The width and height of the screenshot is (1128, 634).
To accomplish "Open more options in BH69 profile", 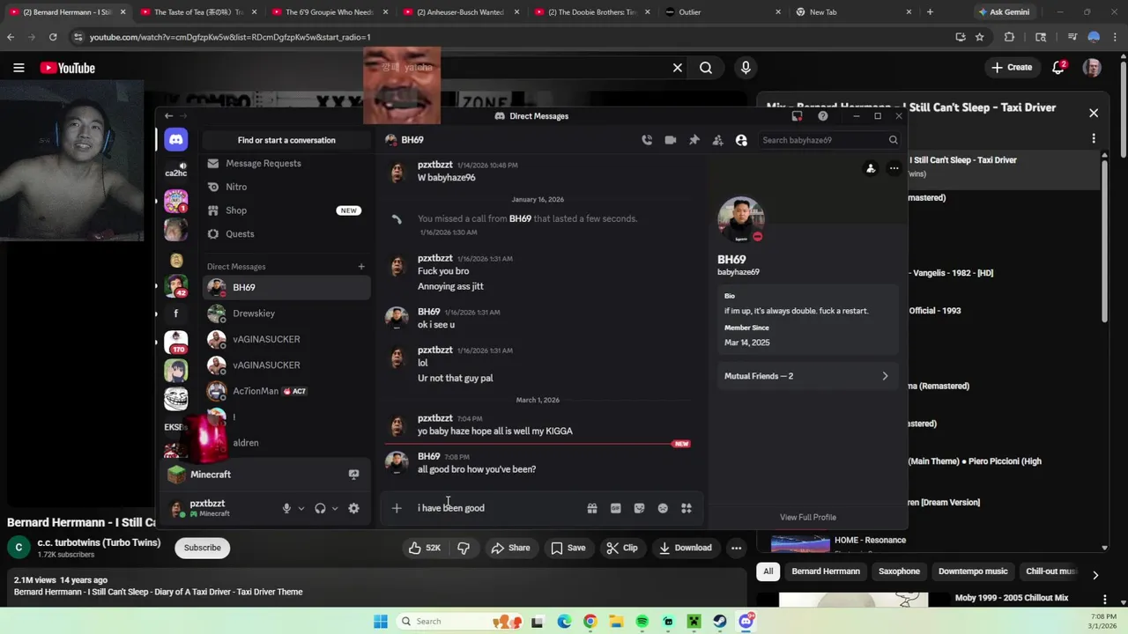I will tap(894, 168).
